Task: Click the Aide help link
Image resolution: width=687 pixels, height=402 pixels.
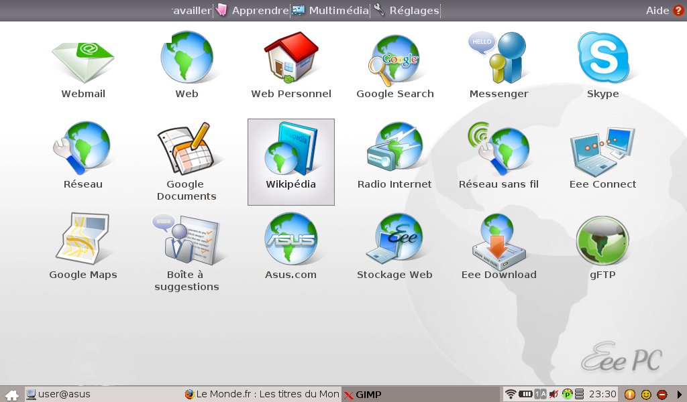Action: 657,11
